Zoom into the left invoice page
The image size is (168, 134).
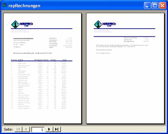[x=42, y=68]
